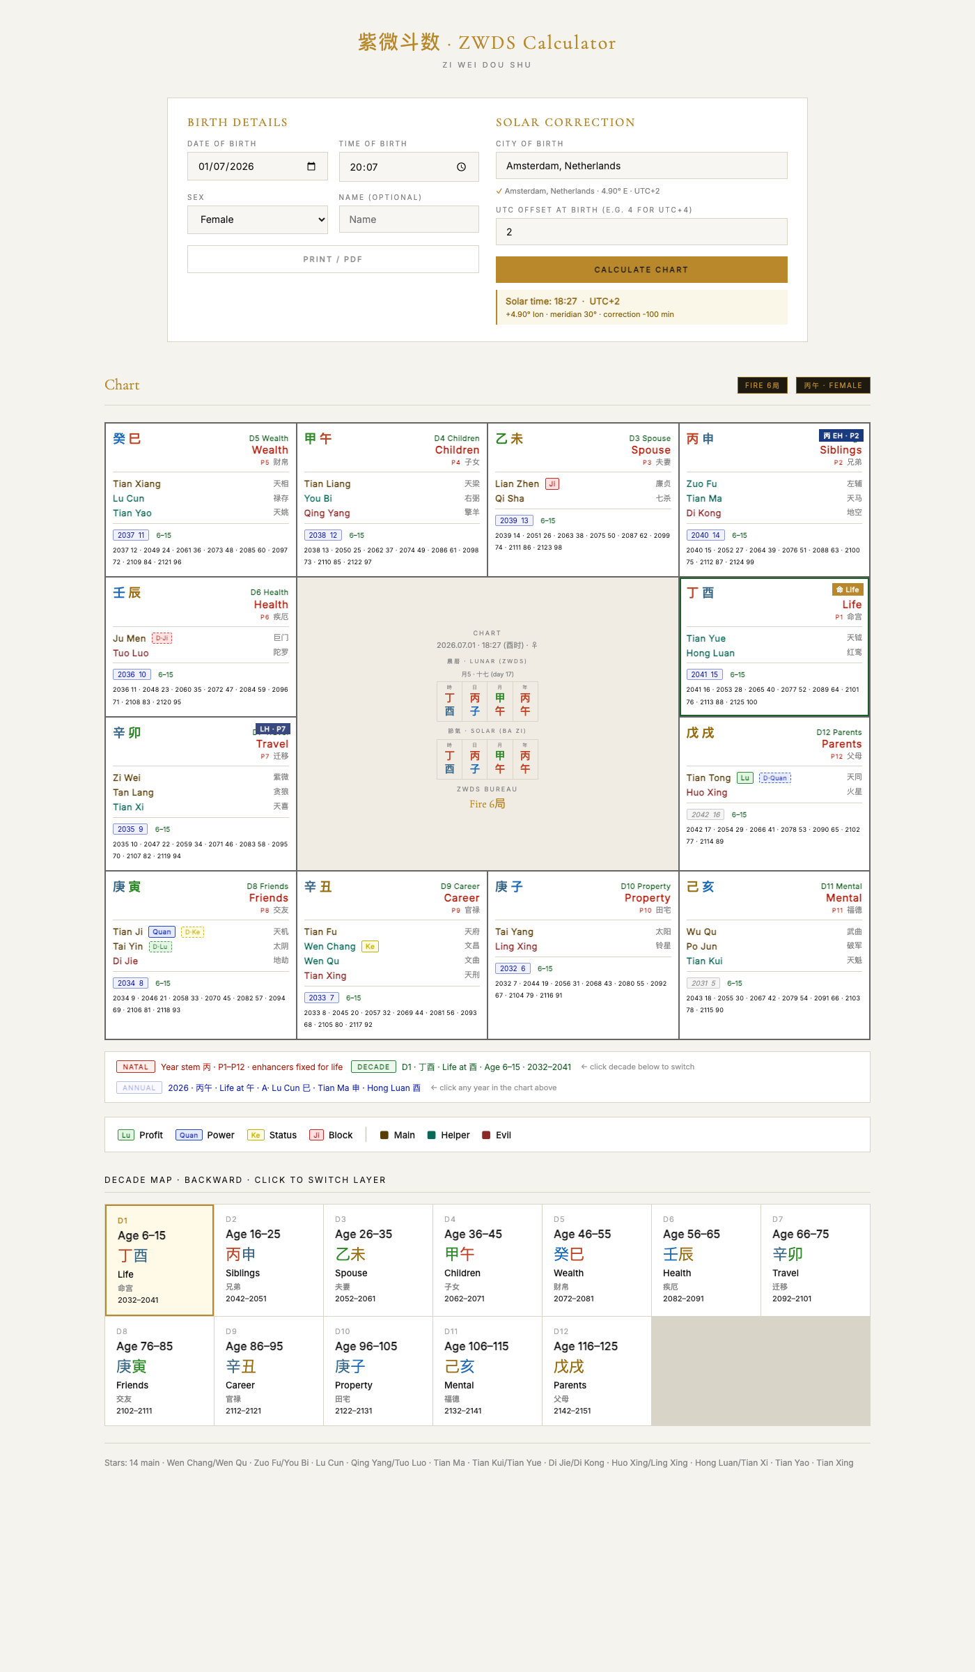Click the Quan Power legend badge

click(x=189, y=1135)
